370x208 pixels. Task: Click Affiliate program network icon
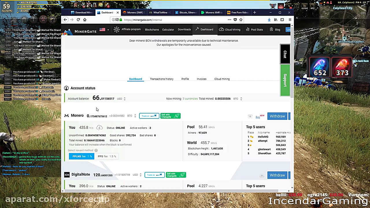[116, 29]
